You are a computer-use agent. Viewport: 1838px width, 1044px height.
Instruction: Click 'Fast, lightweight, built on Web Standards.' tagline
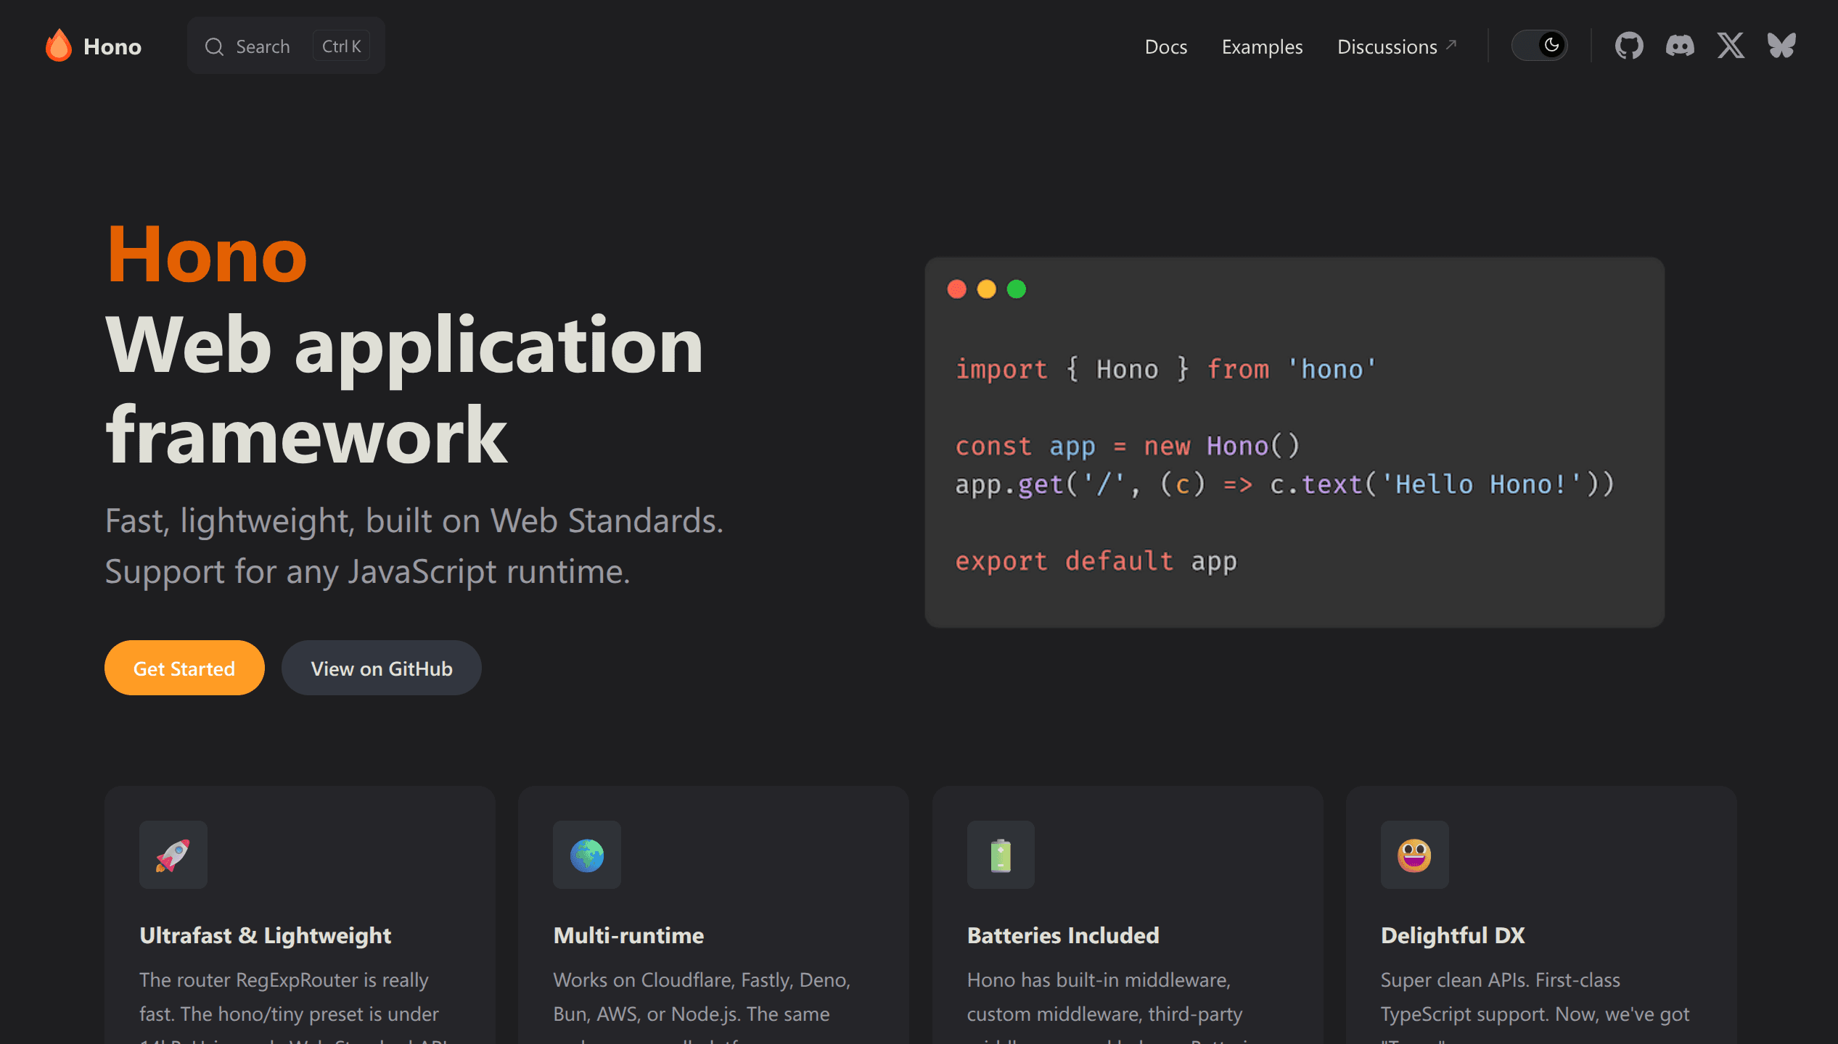click(x=414, y=521)
